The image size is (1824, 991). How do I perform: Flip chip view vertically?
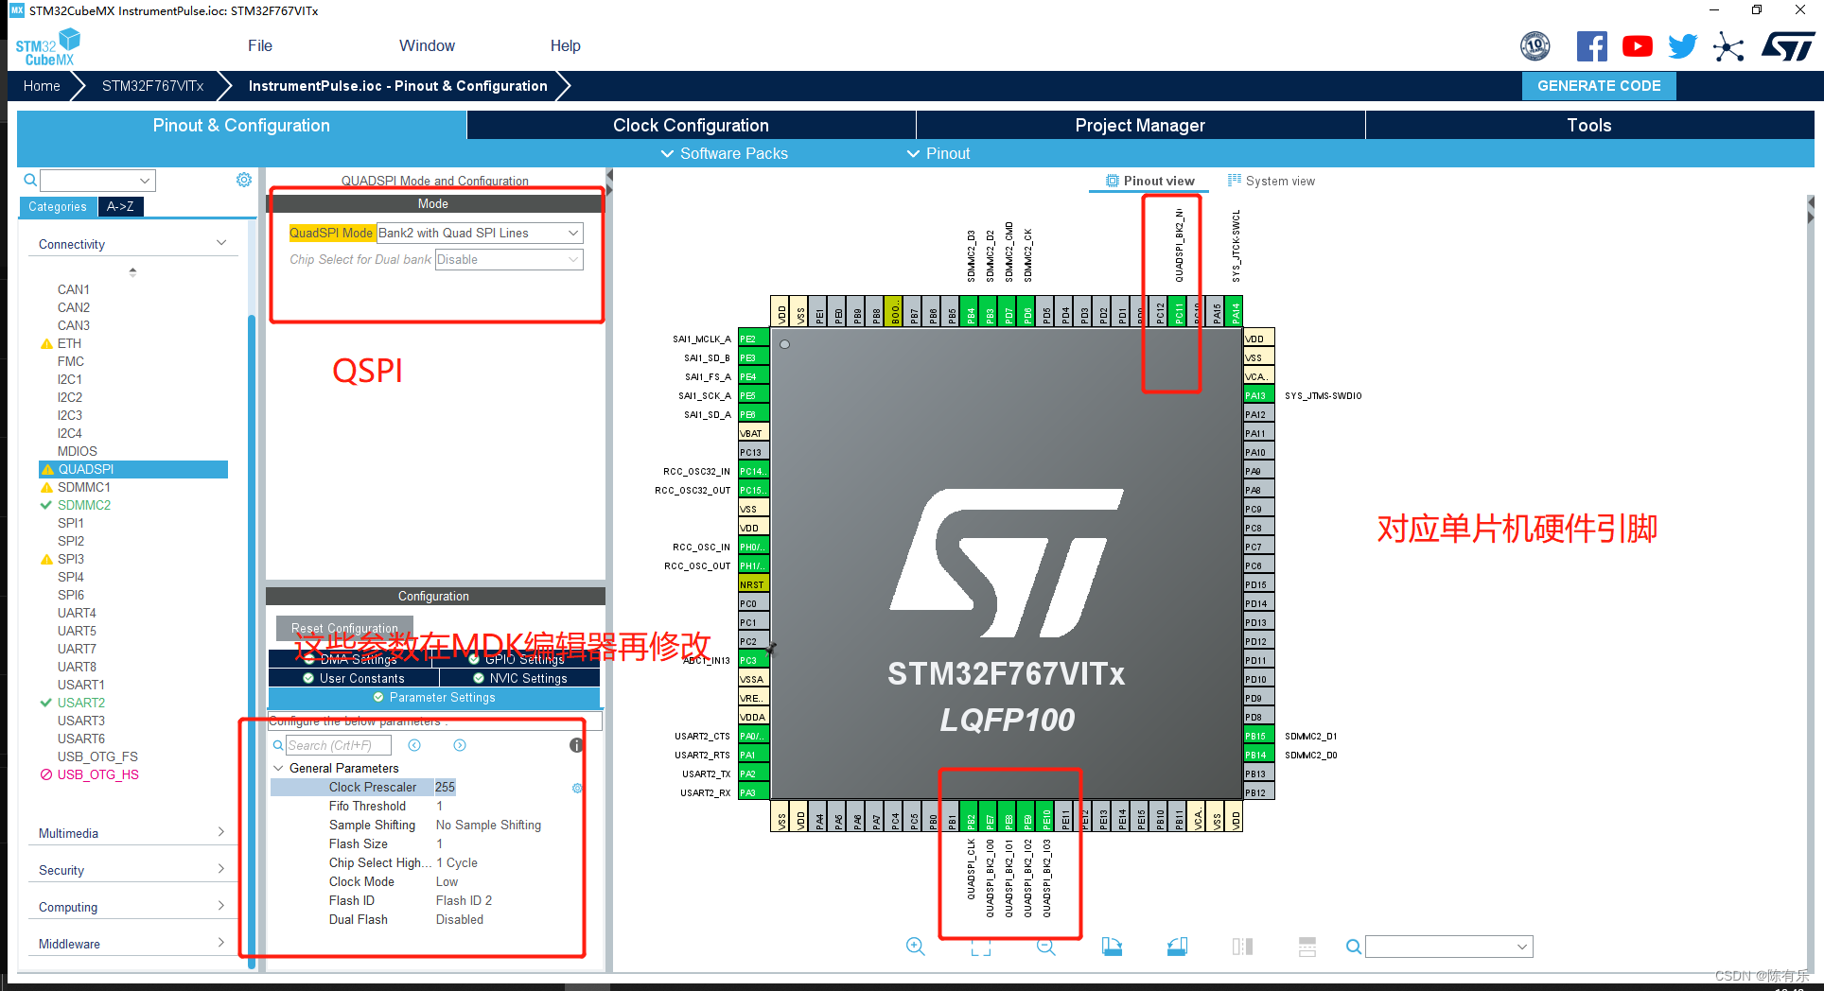pyautogui.click(x=1307, y=947)
